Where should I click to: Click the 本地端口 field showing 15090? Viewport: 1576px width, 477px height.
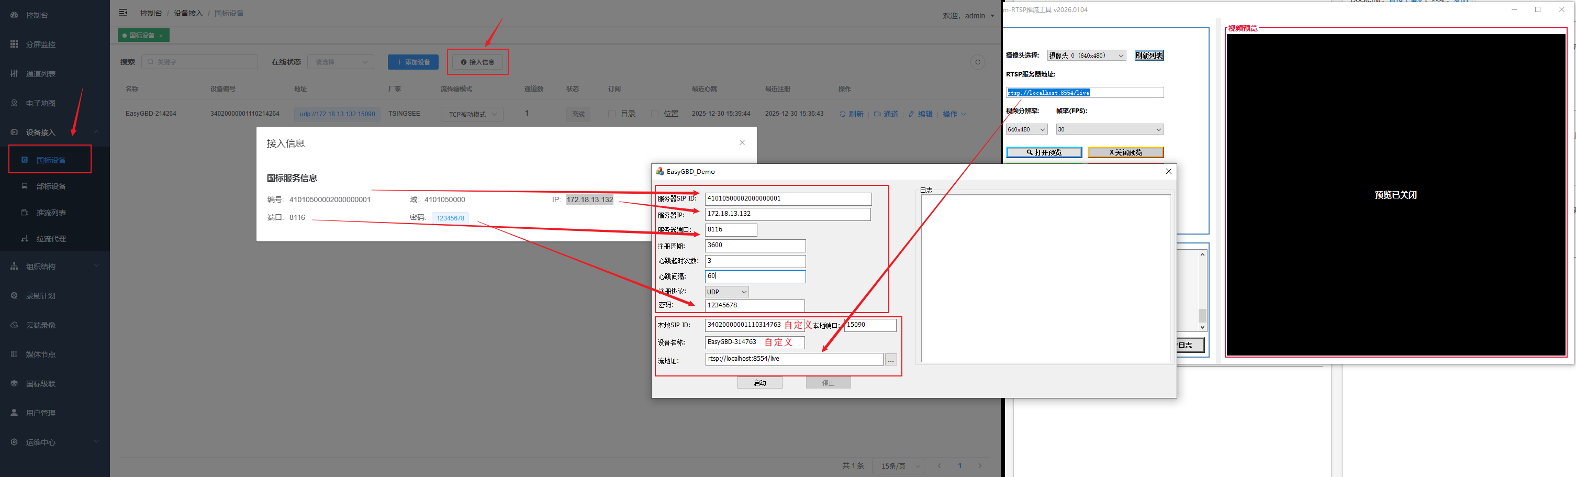coord(870,325)
